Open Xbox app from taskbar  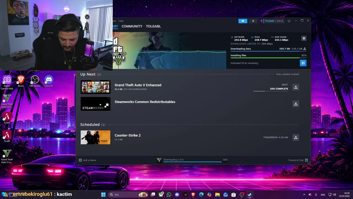[x=161, y=195]
